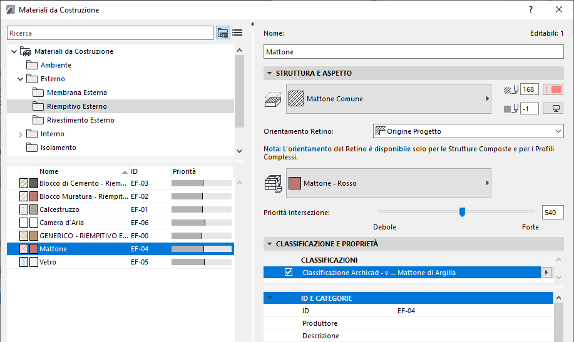The image size is (574, 342).
Task: Close the Materiali da Costruzione dialog
Action: click(x=559, y=10)
